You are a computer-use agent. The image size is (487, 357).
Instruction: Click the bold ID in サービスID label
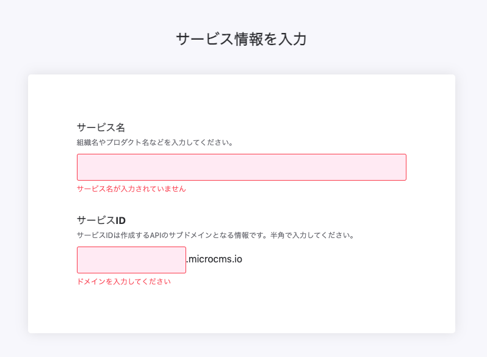121,220
